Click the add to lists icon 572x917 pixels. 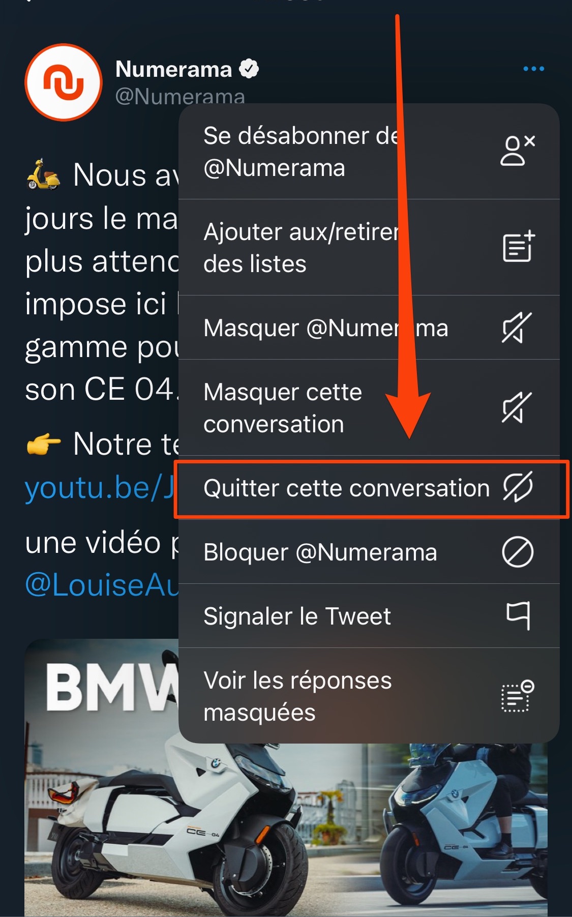(518, 246)
